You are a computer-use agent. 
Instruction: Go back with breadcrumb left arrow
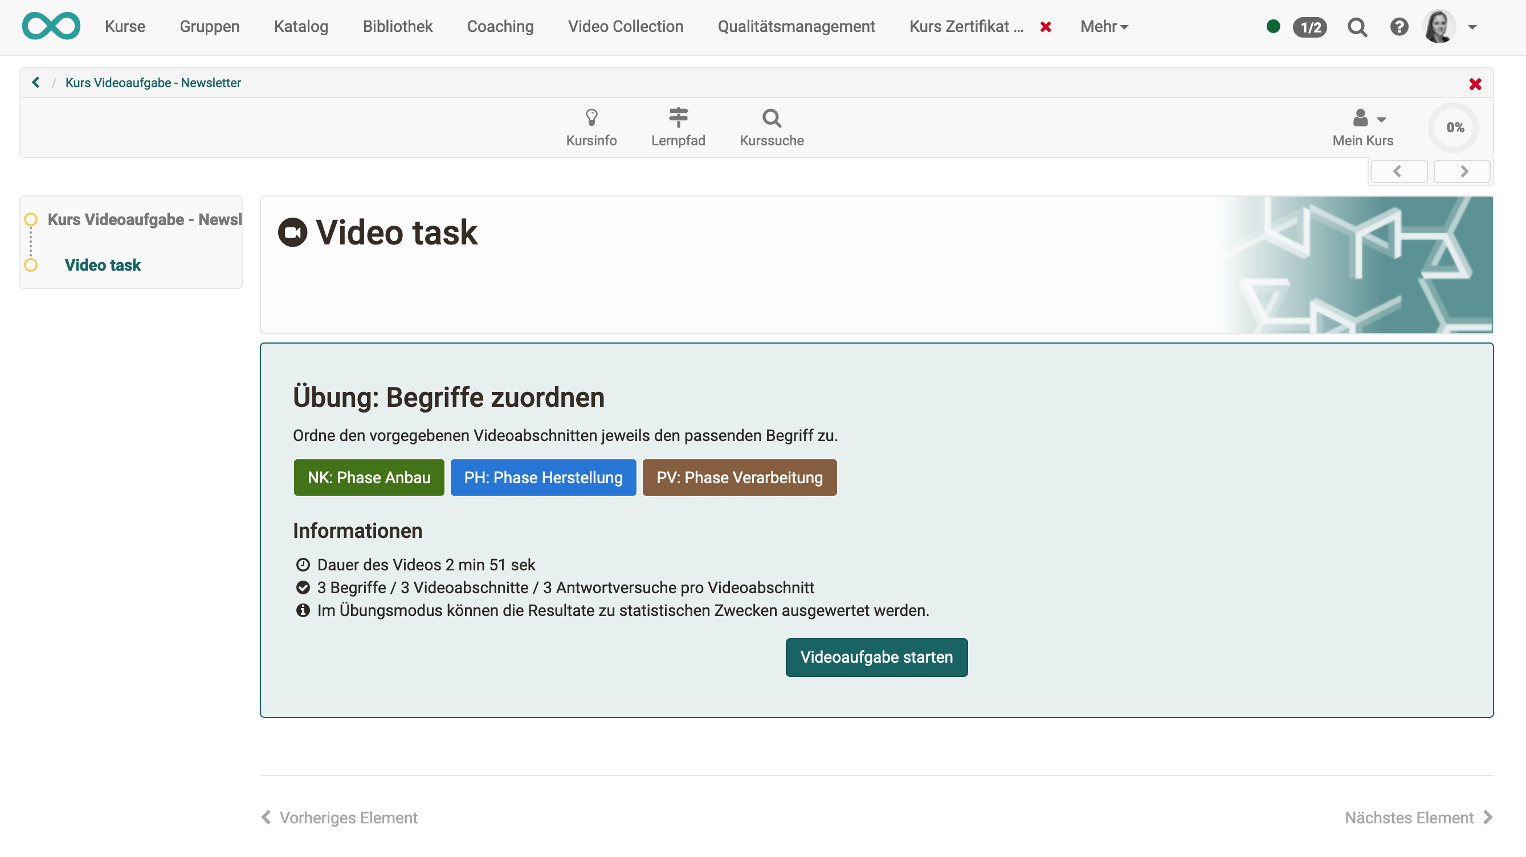tap(35, 82)
